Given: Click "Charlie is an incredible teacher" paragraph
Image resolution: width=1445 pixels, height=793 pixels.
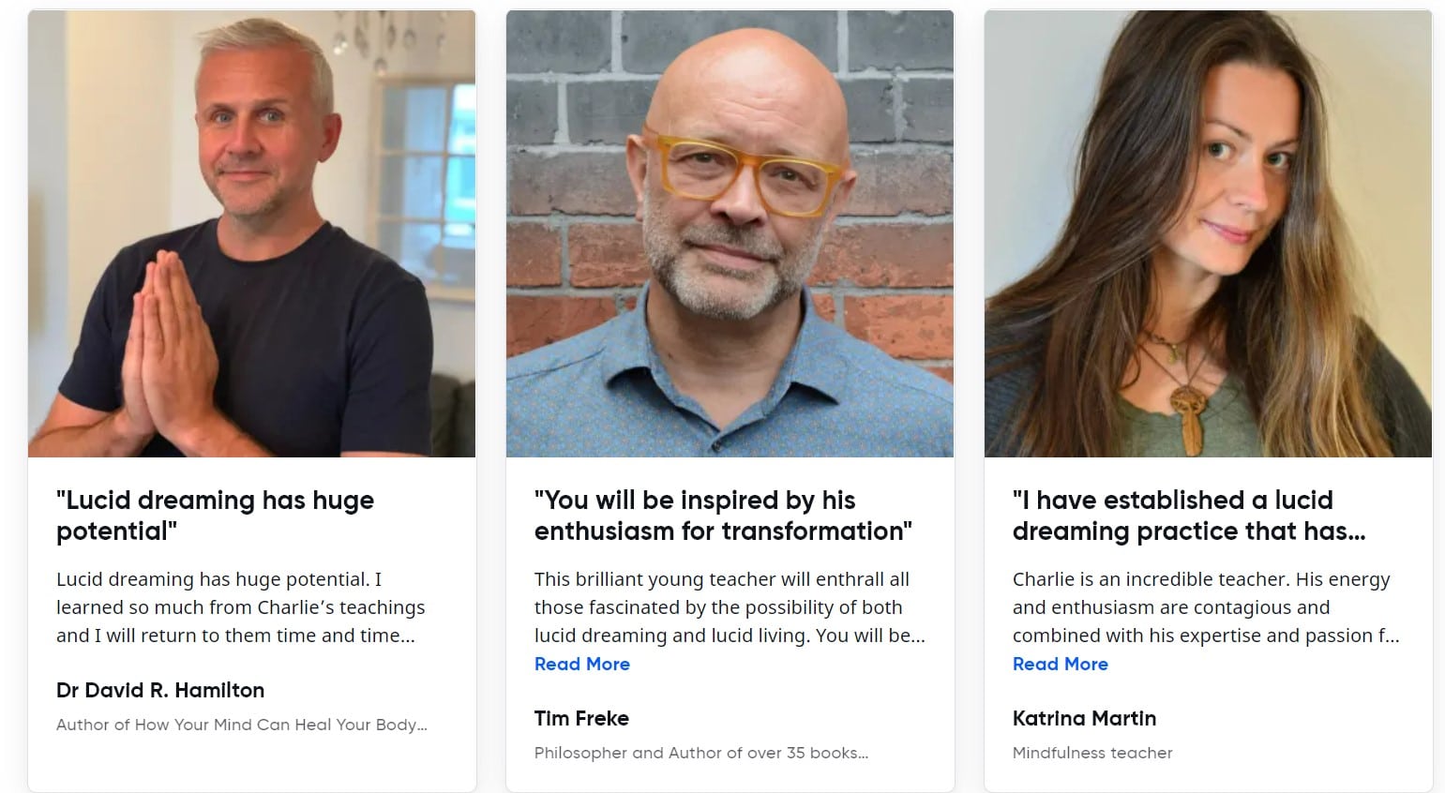Looking at the screenshot, I should (x=1205, y=607).
